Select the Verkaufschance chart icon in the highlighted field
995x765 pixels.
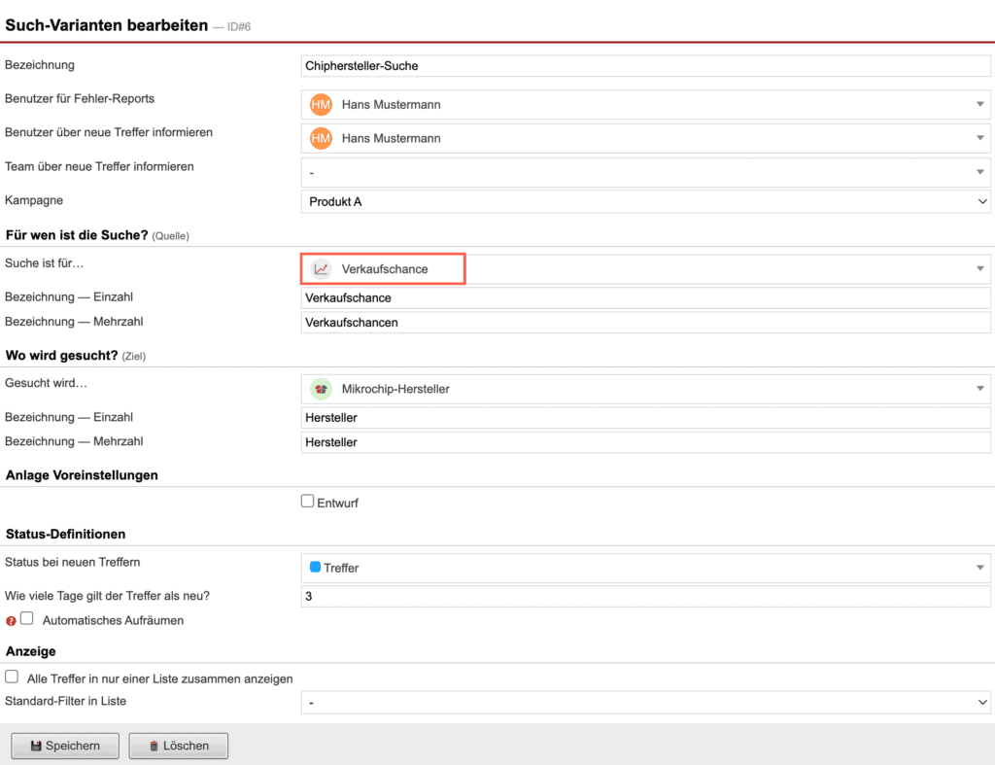coord(321,268)
